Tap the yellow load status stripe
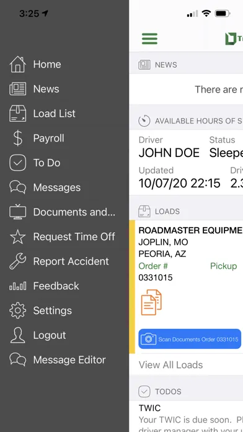Viewport: 243px width, 432px height. click(132, 287)
